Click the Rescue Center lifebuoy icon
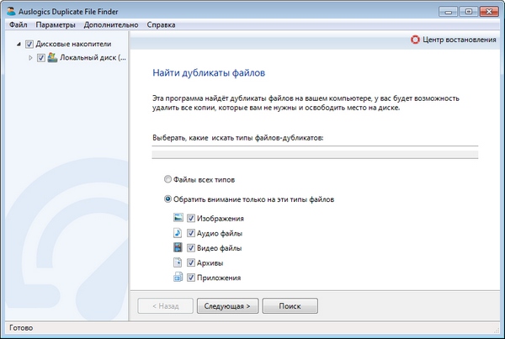This screenshot has height=339, width=505. click(413, 40)
